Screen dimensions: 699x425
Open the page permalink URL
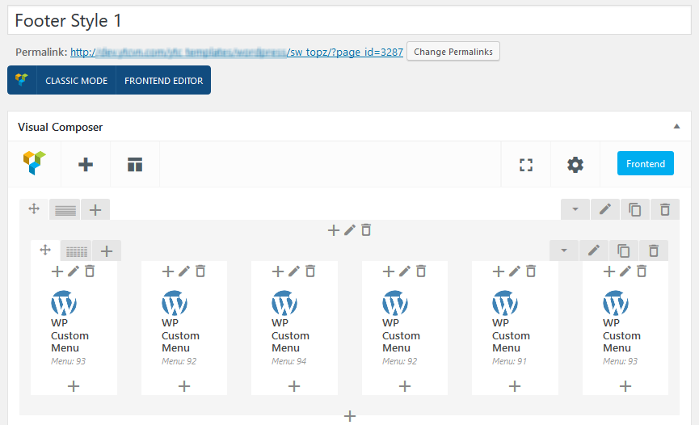point(237,53)
